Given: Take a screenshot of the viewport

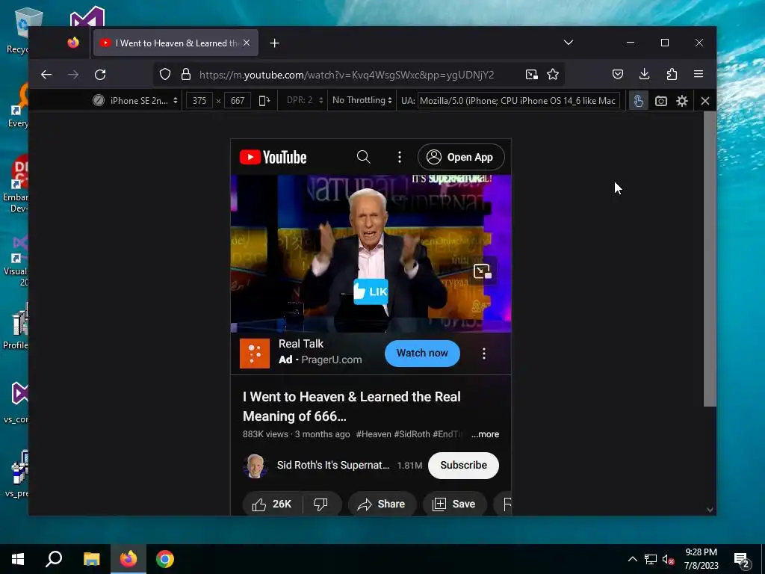Looking at the screenshot, I should [x=660, y=101].
